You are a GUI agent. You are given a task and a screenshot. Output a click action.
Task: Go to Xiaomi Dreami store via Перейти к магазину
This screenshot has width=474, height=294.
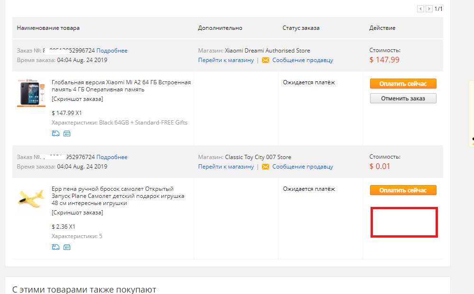click(226, 60)
